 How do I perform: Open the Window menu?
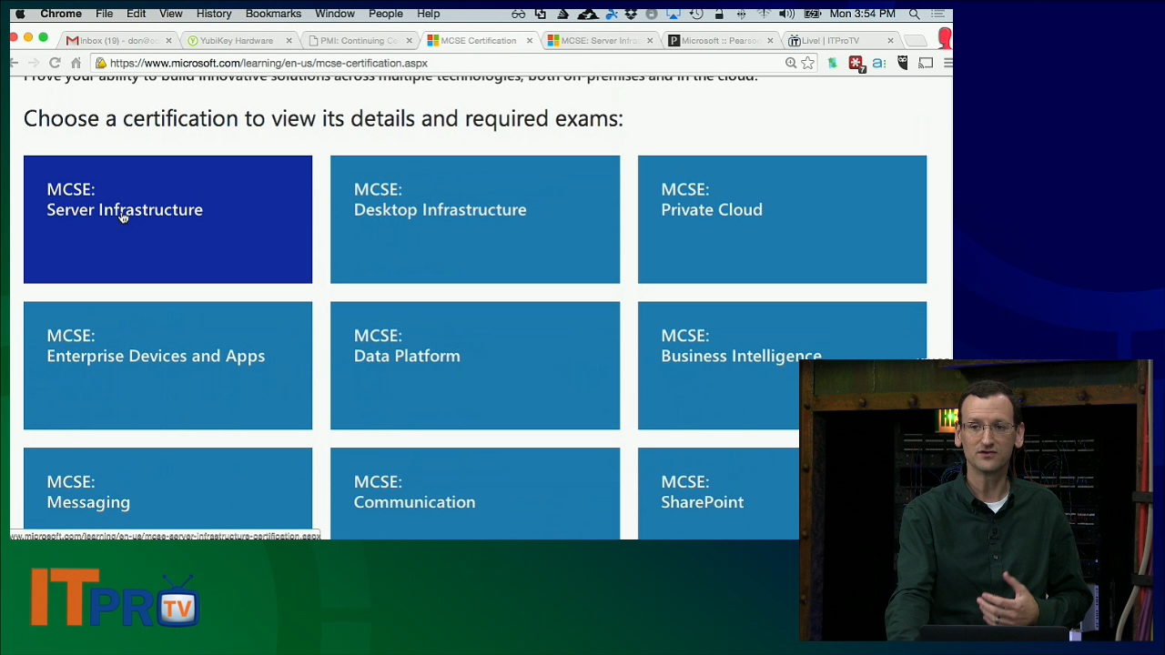click(335, 14)
